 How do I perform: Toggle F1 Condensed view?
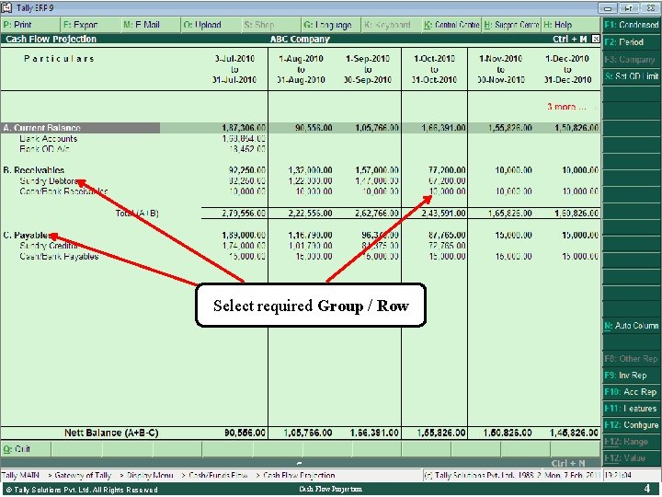click(631, 25)
